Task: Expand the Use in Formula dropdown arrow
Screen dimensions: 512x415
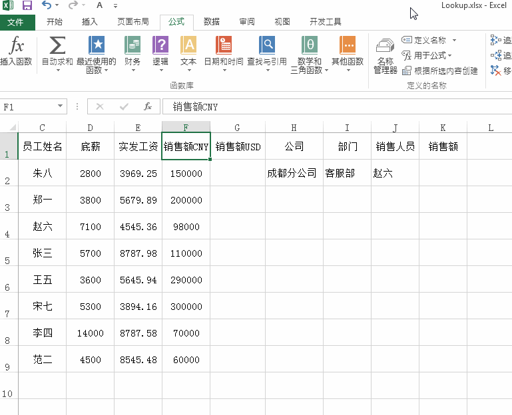Action: coord(449,55)
